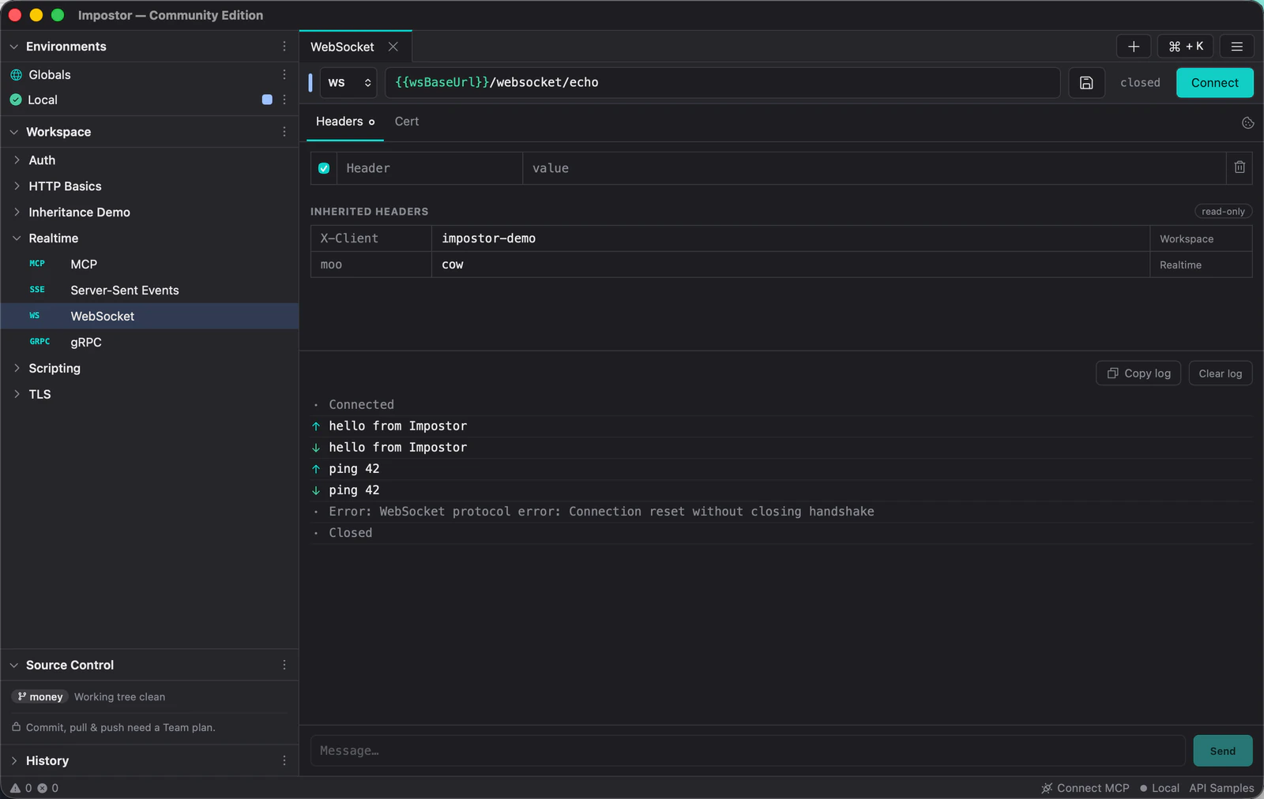This screenshot has height=799, width=1264.
Task: Click error count icon in status bar
Action: (x=43, y=788)
